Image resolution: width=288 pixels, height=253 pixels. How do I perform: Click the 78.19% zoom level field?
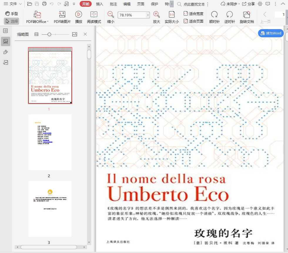pyautogui.click(x=132, y=15)
